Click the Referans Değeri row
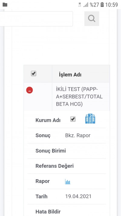 click(67, 166)
